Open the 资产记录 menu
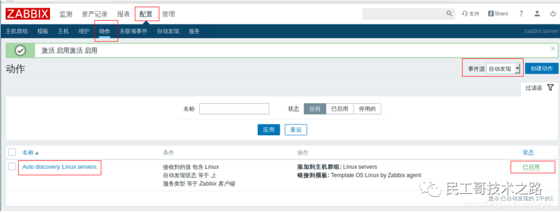This screenshot has width=560, height=213. (94, 14)
